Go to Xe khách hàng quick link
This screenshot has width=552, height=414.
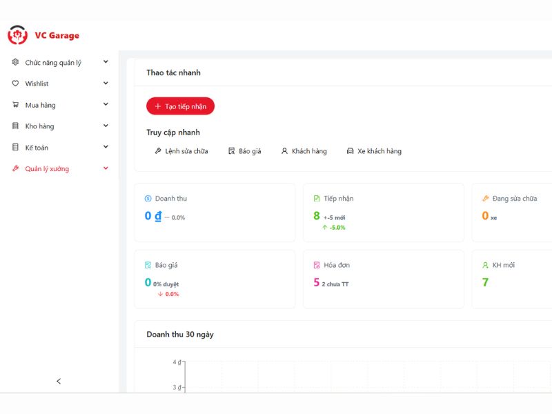coord(373,151)
